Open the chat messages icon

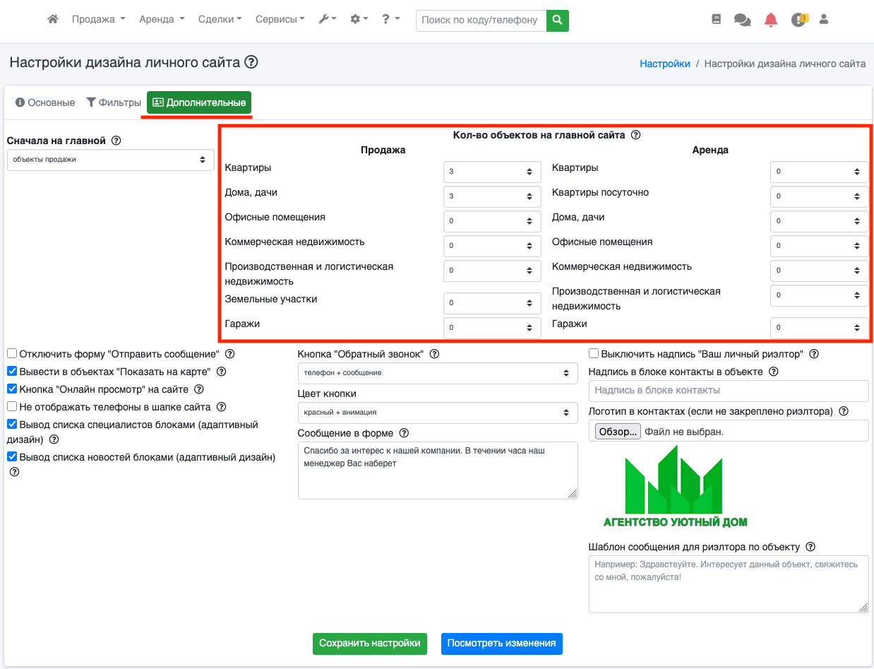(742, 20)
